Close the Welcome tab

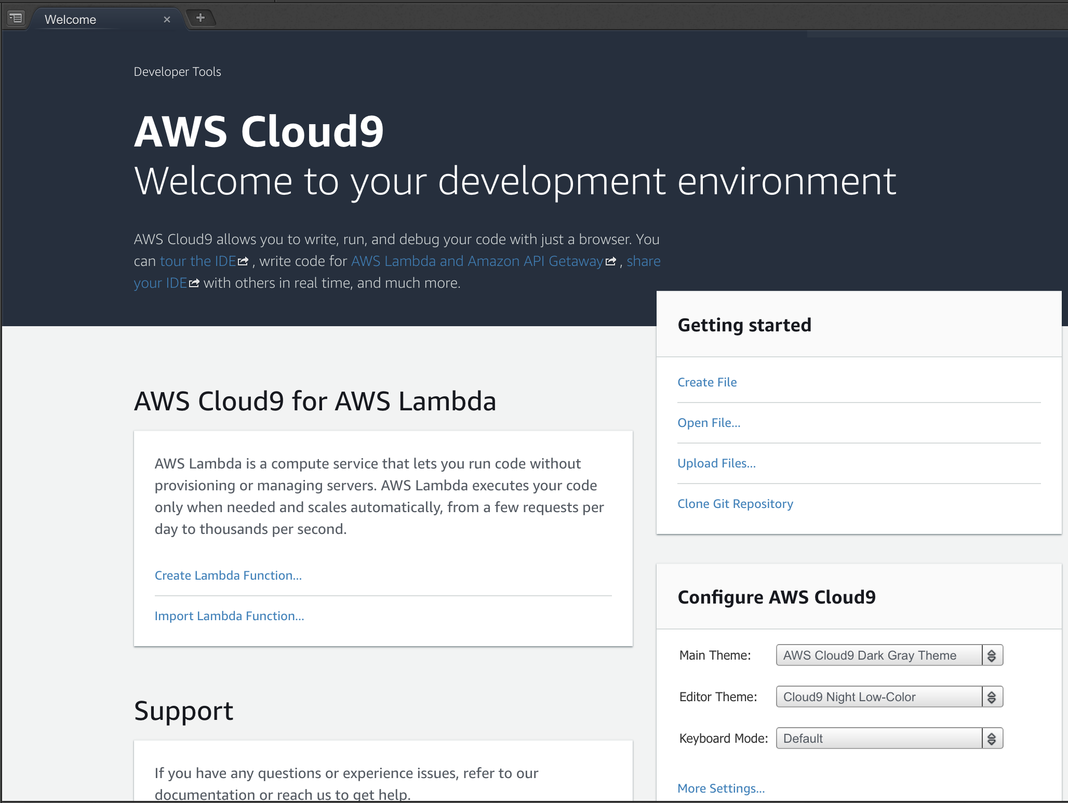coord(167,20)
